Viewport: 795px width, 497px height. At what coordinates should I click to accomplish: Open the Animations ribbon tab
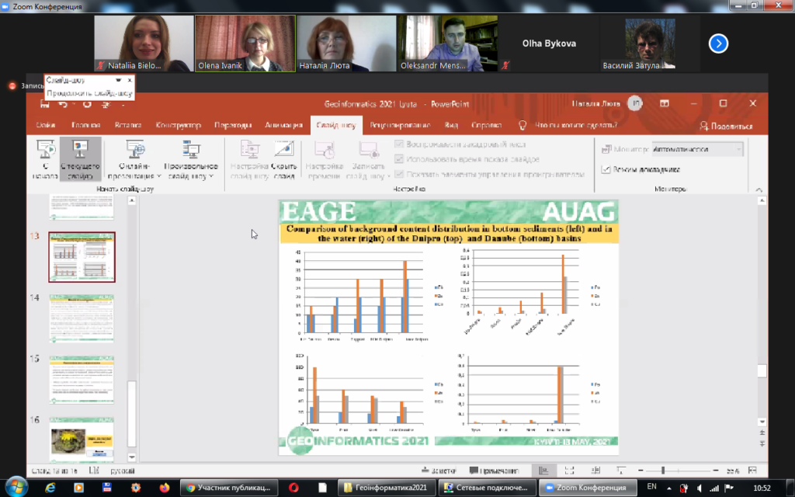click(283, 125)
